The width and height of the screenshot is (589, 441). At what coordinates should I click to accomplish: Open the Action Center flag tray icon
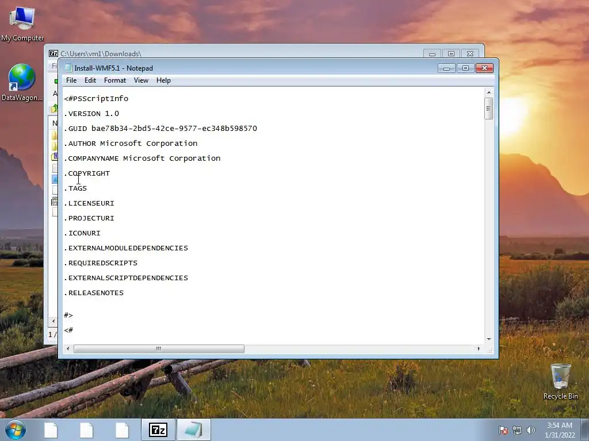coord(503,430)
